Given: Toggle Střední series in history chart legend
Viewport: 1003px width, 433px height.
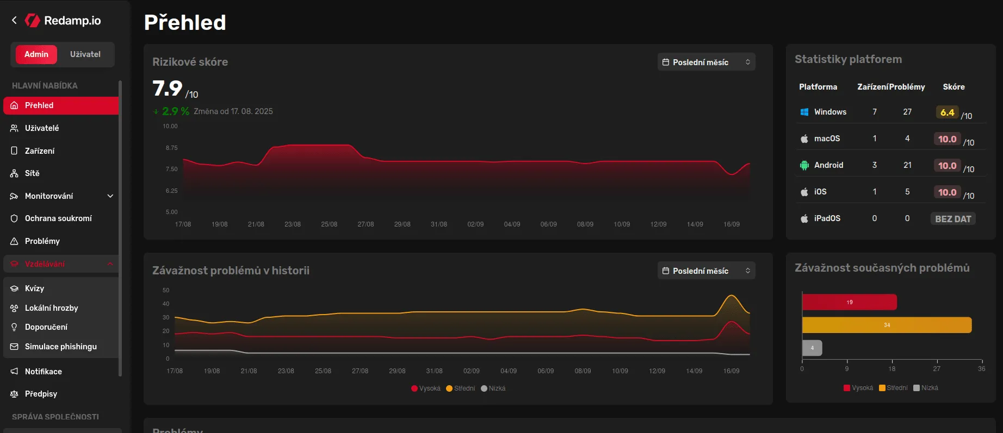Looking at the screenshot, I should click(460, 388).
